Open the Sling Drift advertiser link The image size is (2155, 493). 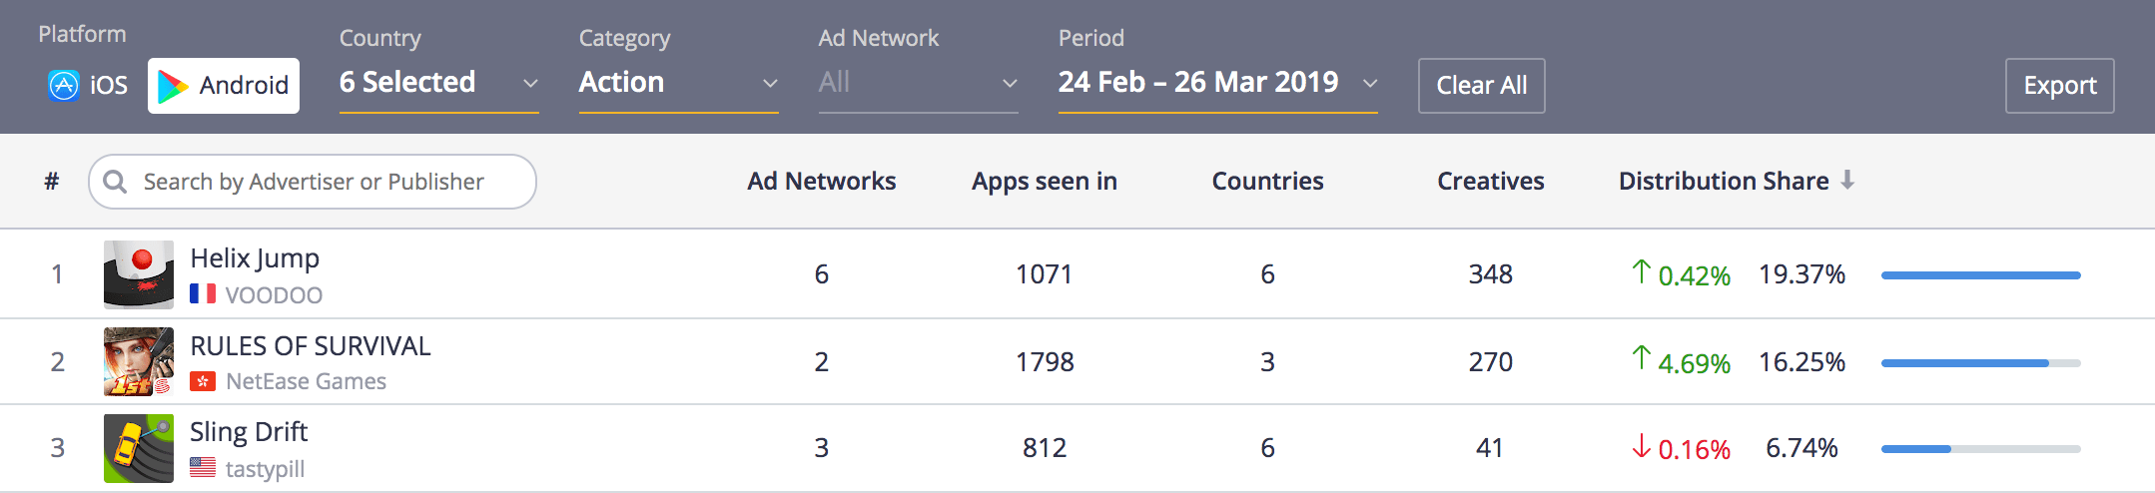pos(249,432)
